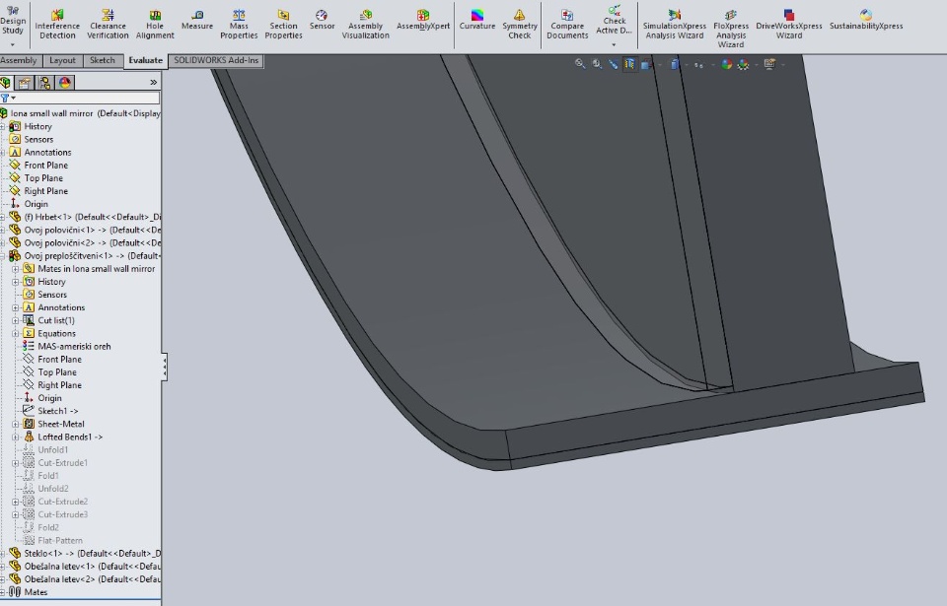Click Edit Appearance color ball

tap(727, 64)
